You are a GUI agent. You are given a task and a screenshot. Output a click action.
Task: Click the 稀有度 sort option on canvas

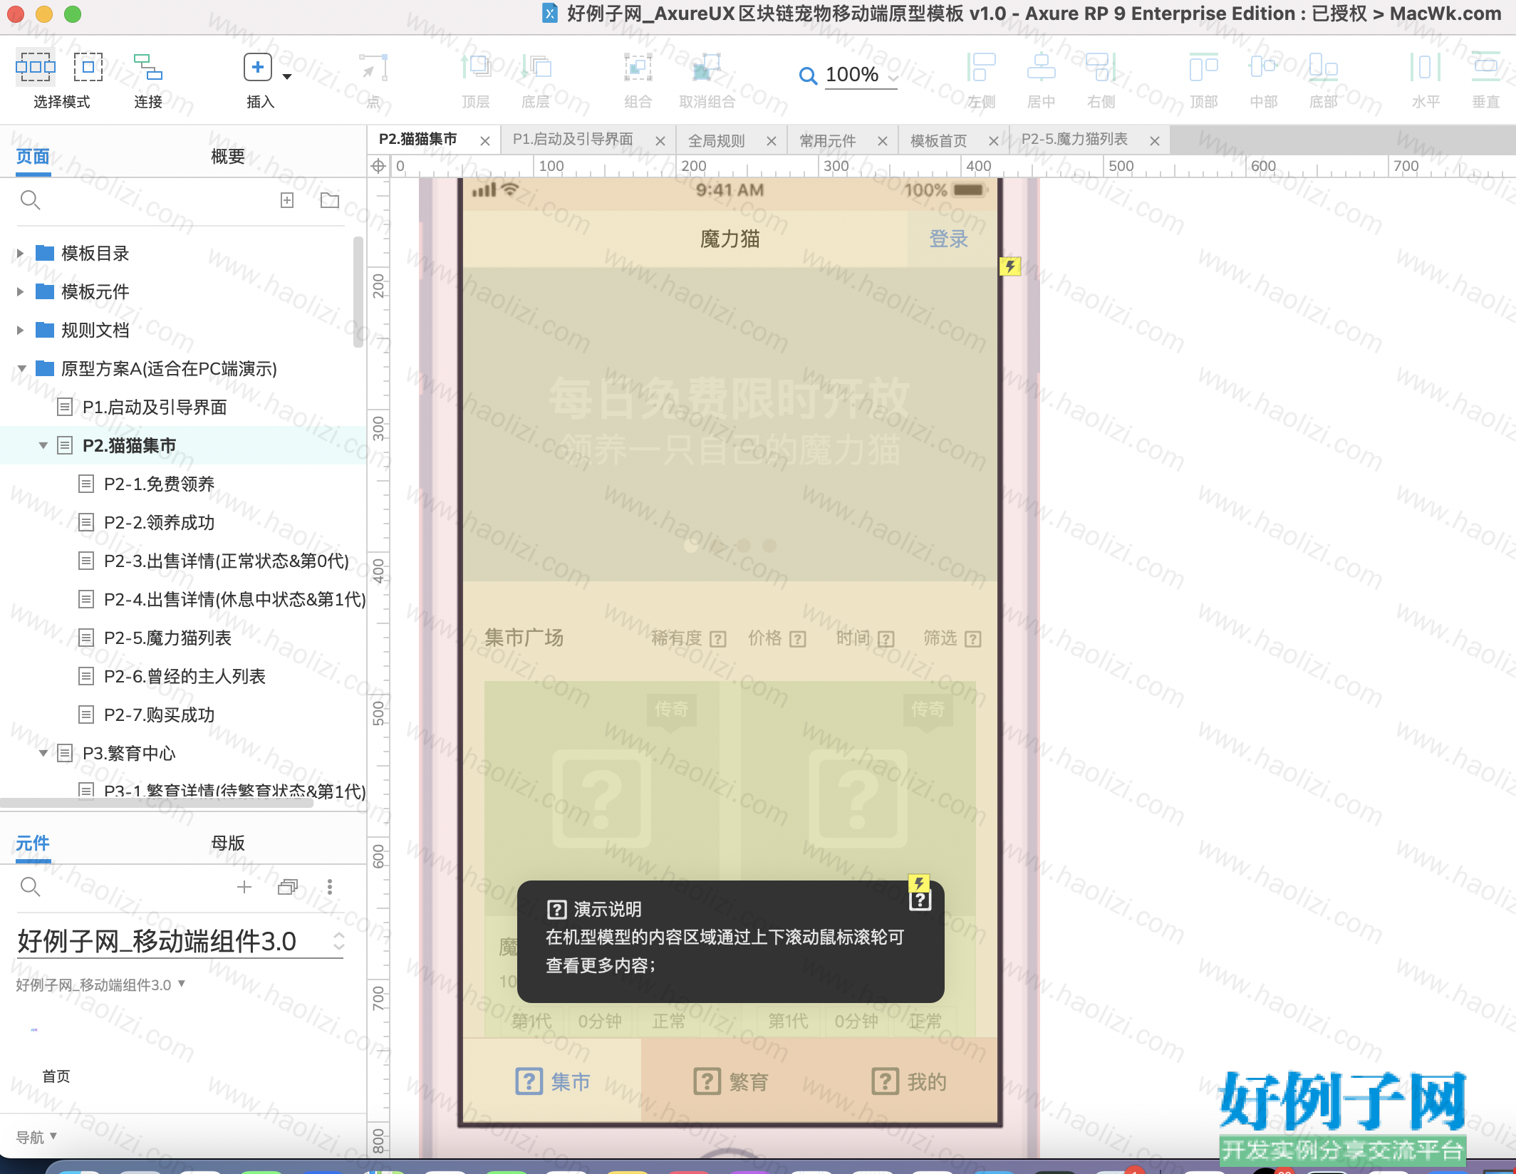pos(689,638)
